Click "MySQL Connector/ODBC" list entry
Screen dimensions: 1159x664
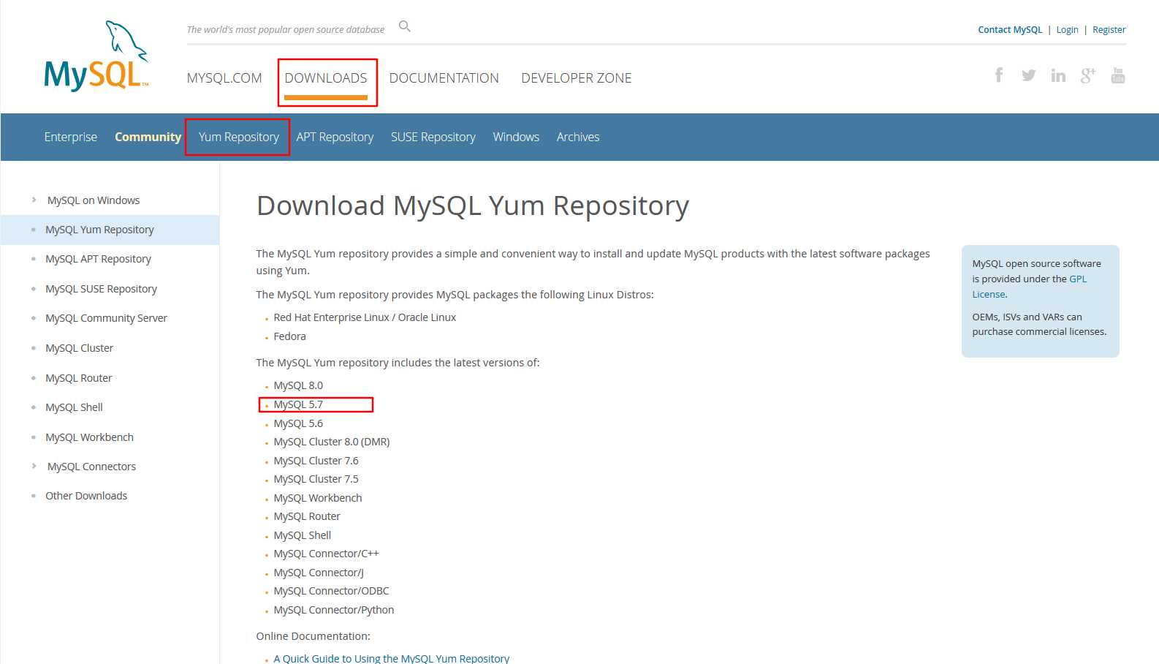click(331, 591)
